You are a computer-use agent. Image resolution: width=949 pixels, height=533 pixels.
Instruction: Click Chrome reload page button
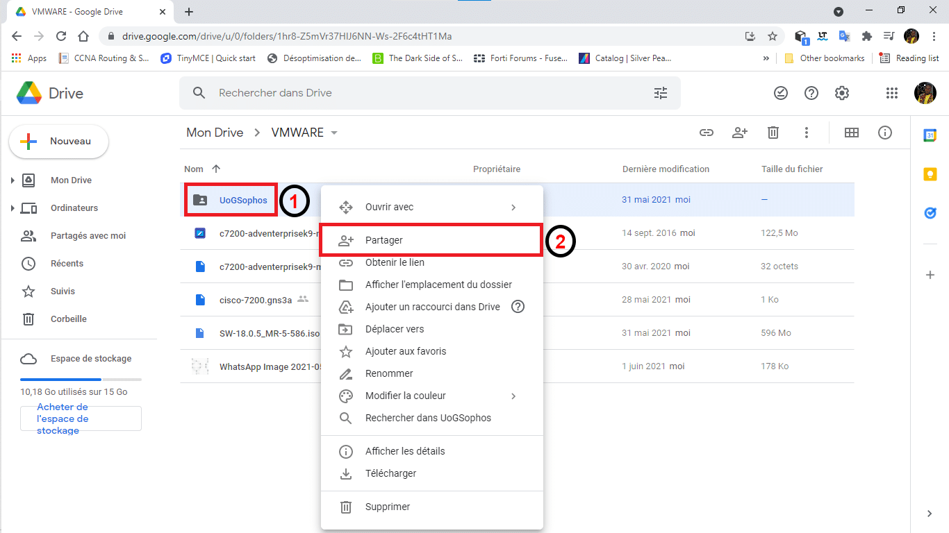coord(61,36)
